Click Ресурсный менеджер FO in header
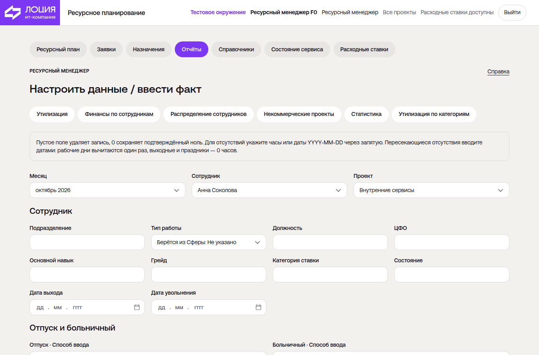539x355 pixels. click(x=284, y=12)
